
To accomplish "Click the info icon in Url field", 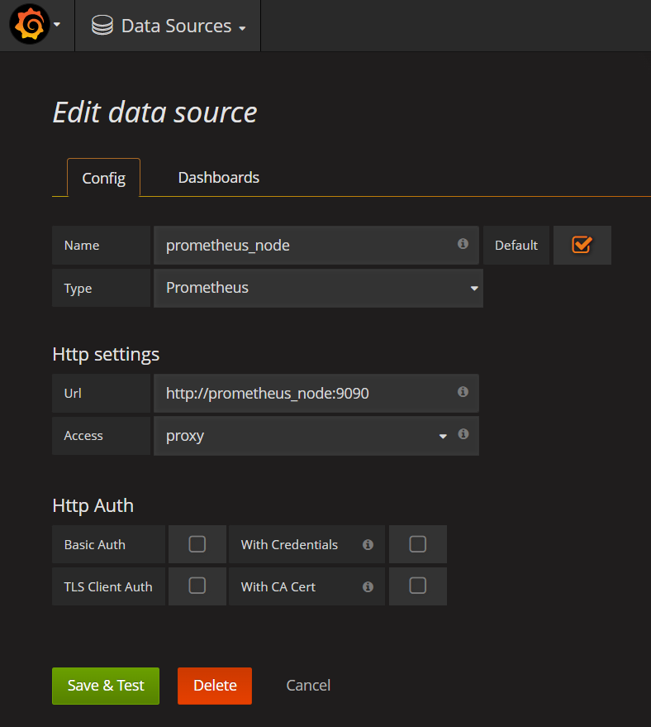I will pyautogui.click(x=463, y=392).
